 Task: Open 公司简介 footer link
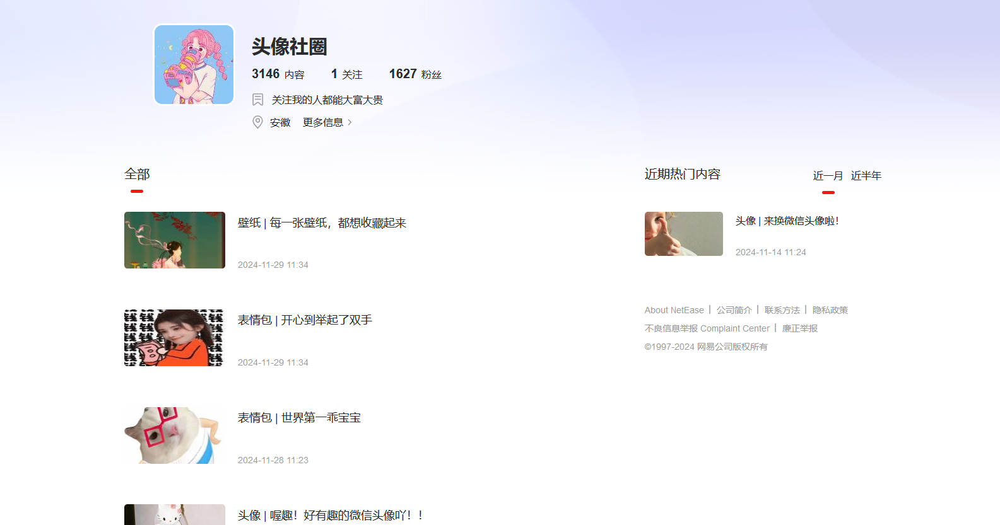tap(734, 310)
